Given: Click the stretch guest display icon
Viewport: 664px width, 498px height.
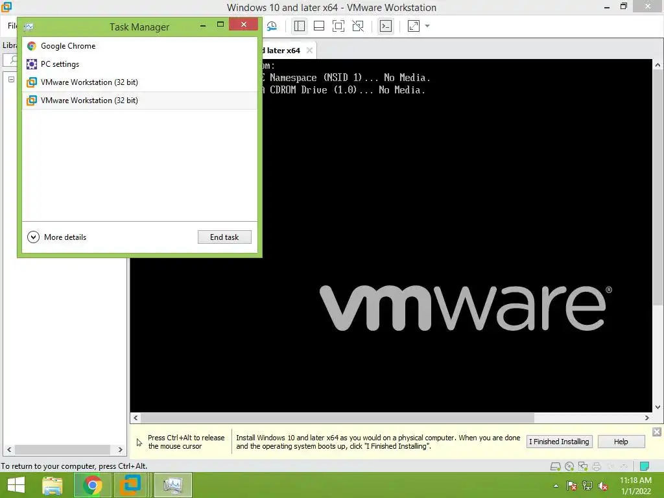Looking at the screenshot, I should pyautogui.click(x=413, y=26).
